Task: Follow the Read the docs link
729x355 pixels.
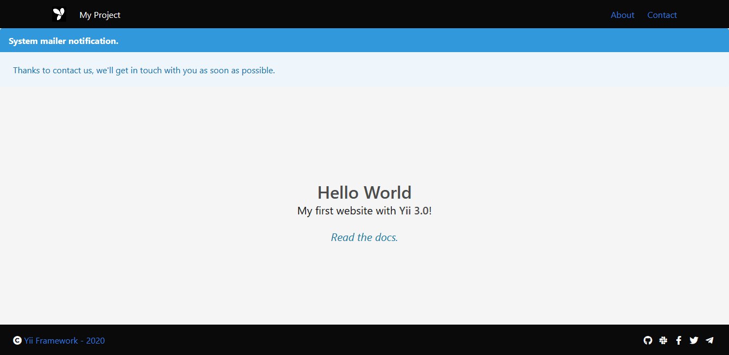Action: [x=364, y=237]
